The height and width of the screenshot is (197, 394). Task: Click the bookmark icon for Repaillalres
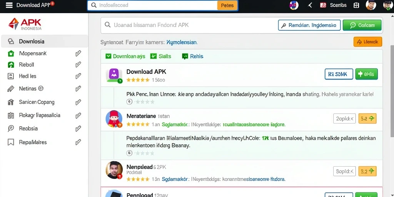tap(11, 142)
